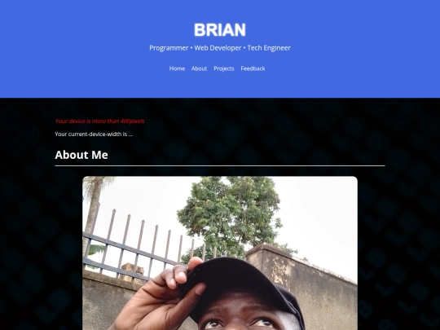
Task: Click the current-device-width text line
Action: click(x=94, y=134)
